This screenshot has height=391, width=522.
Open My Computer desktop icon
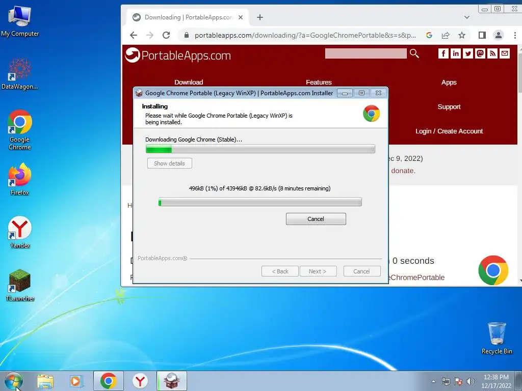20,20
